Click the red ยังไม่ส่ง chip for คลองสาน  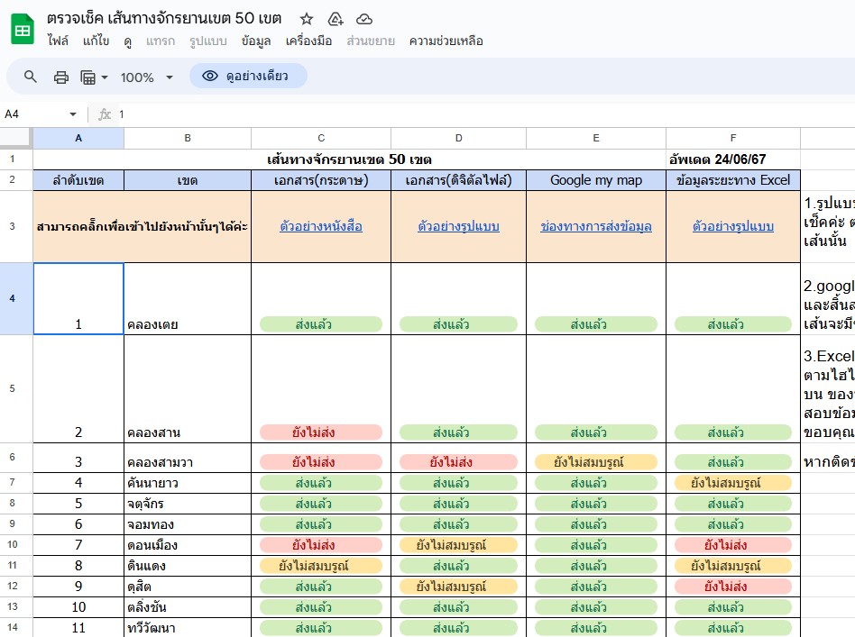tap(321, 432)
